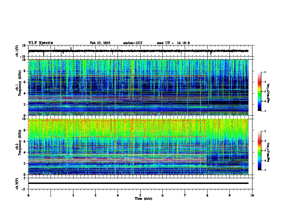This screenshot has width=284, height=219.
Task: Click the time axis tick label 2
Action: (x=73, y=195)
